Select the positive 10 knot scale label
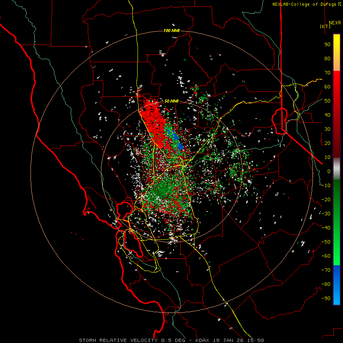 click(327, 157)
